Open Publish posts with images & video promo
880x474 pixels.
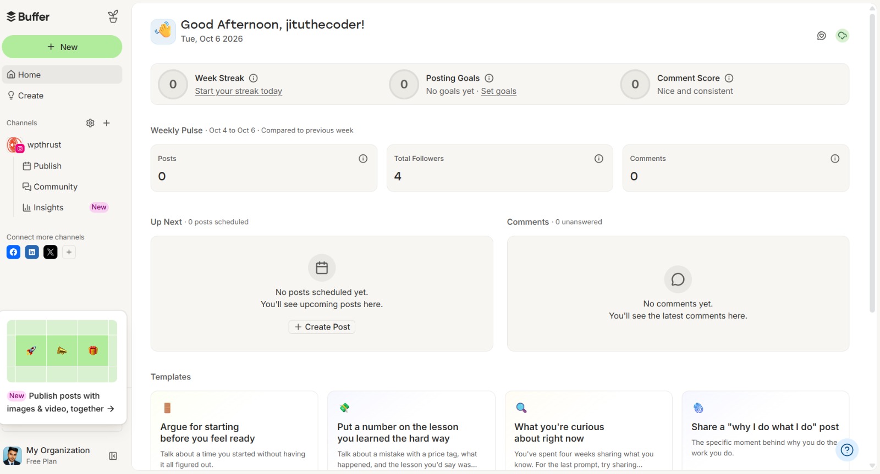pos(61,403)
